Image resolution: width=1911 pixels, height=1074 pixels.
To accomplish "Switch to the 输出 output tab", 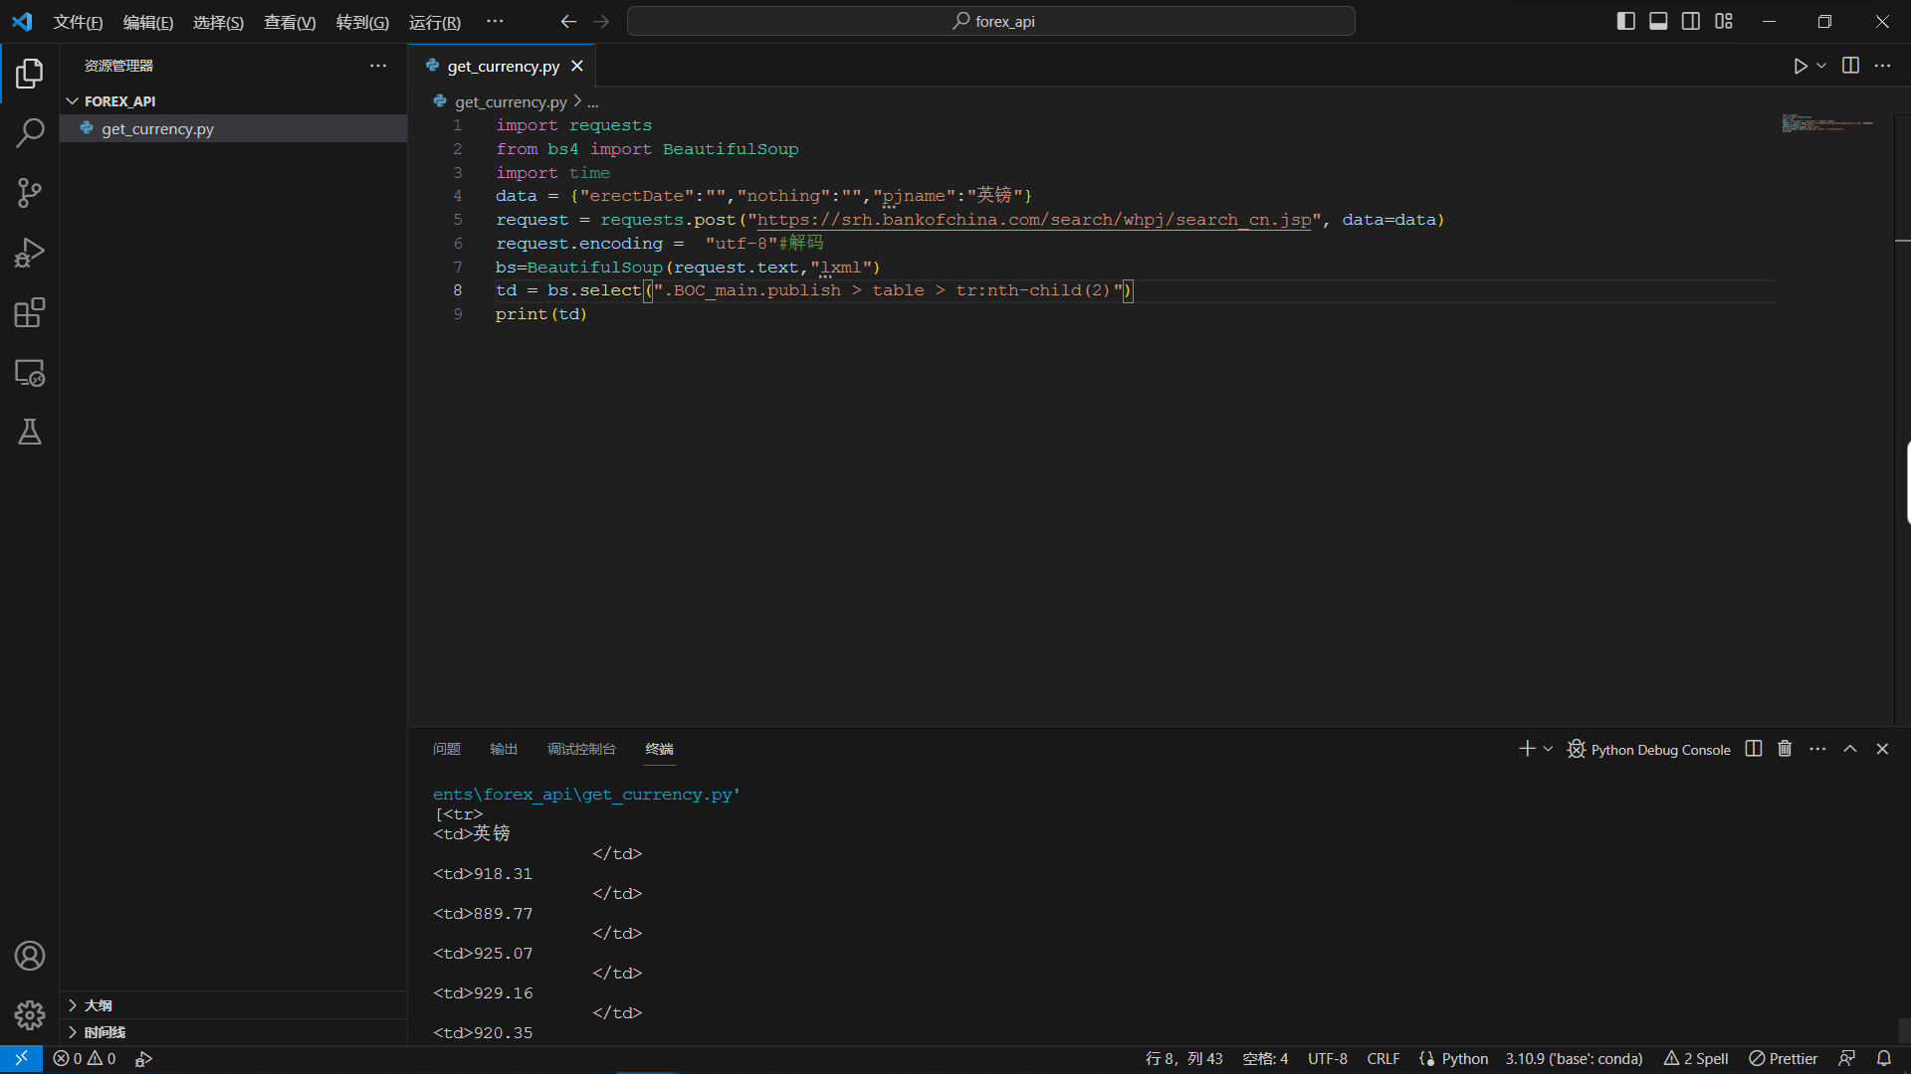I will [504, 749].
